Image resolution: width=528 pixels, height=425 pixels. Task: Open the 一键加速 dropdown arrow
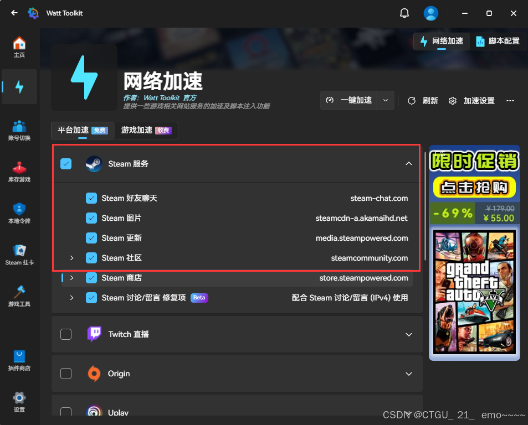tap(386, 100)
